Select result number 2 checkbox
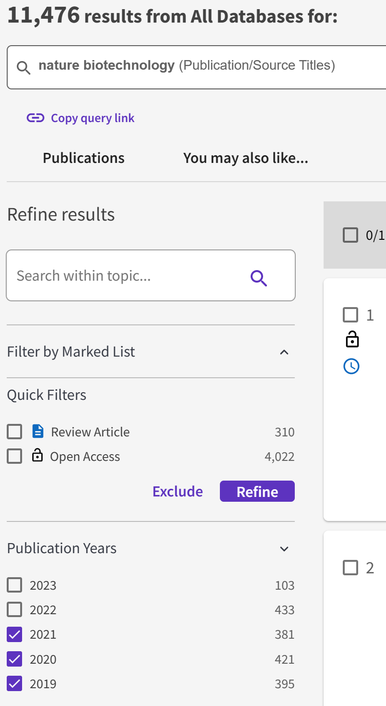The height and width of the screenshot is (706, 386). (350, 568)
